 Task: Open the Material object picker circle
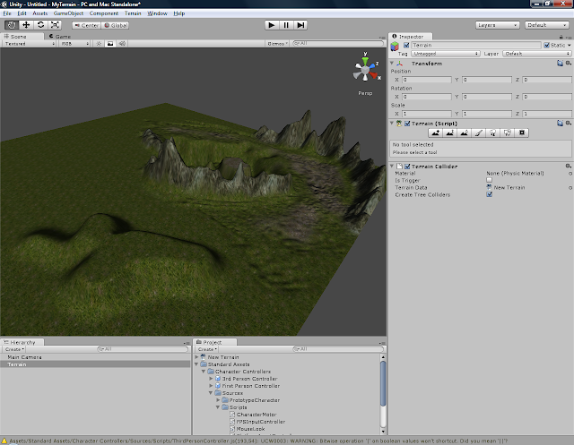pyautogui.click(x=570, y=174)
